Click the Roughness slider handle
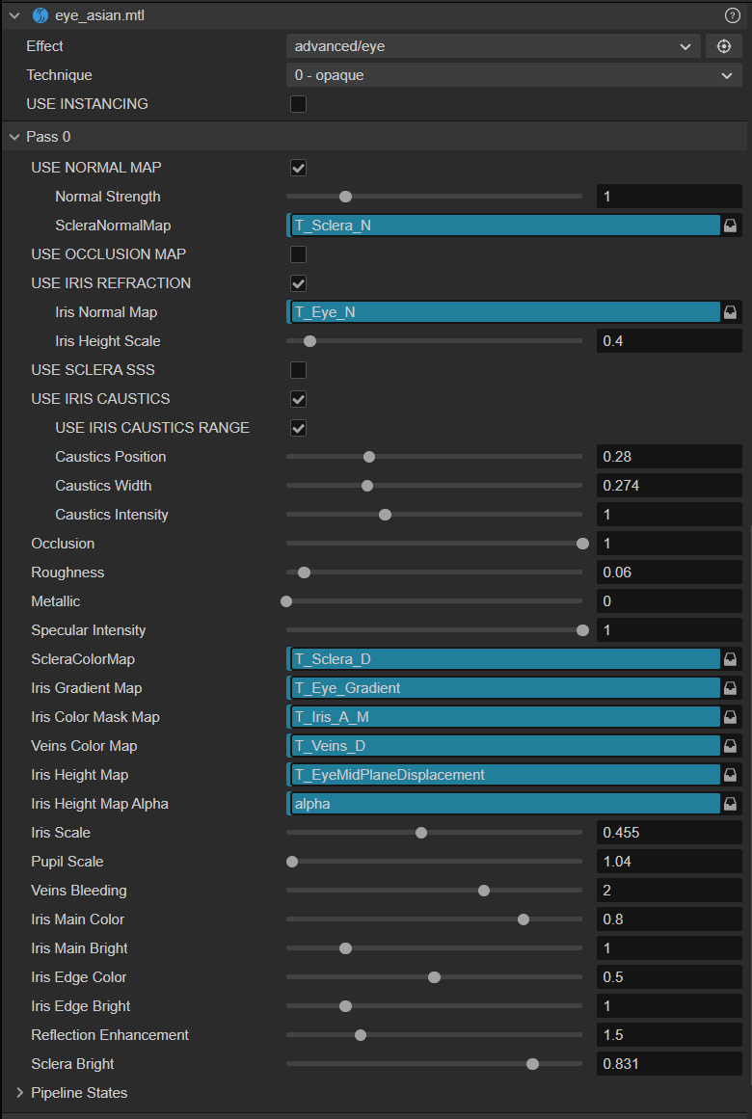 pyautogui.click(x=305, y=573)
